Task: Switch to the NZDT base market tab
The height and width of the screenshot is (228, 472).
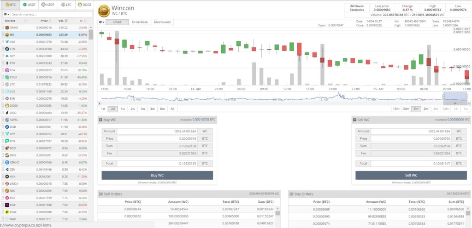Action: (x=47, y=5)
